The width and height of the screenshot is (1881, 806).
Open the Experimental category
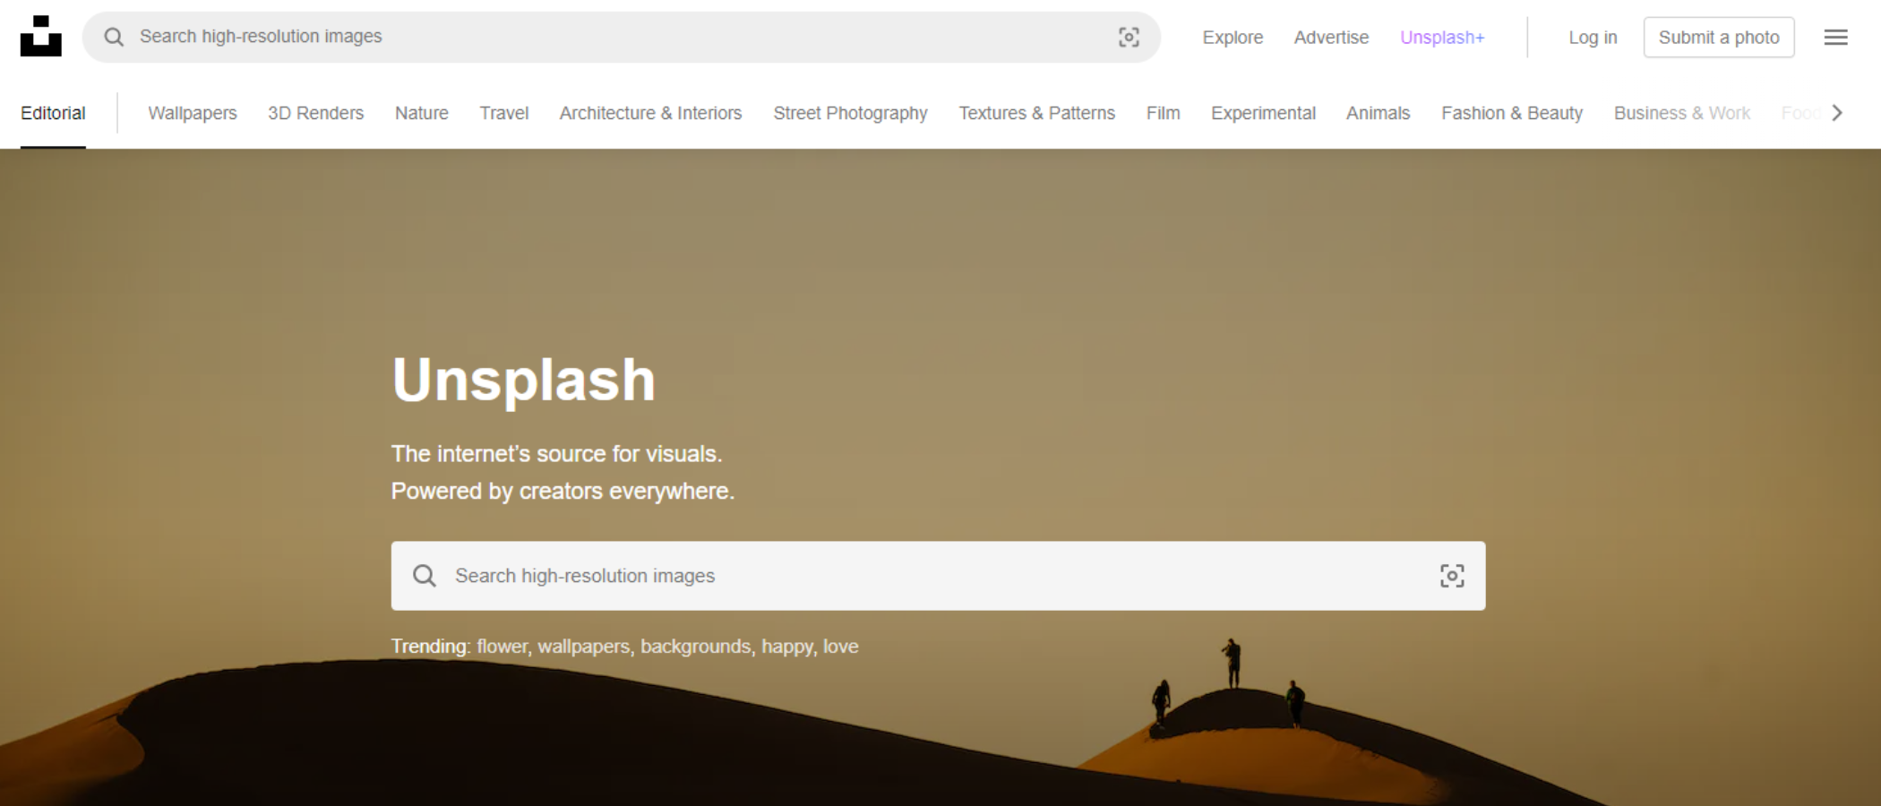(x=1264, y=113)
